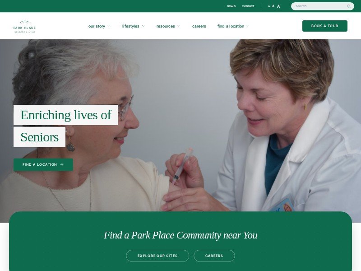Screen dimensions: 361x271
Task: Open the lifestyles menu item
Action: pyautogui.click(x=130, y=26)
